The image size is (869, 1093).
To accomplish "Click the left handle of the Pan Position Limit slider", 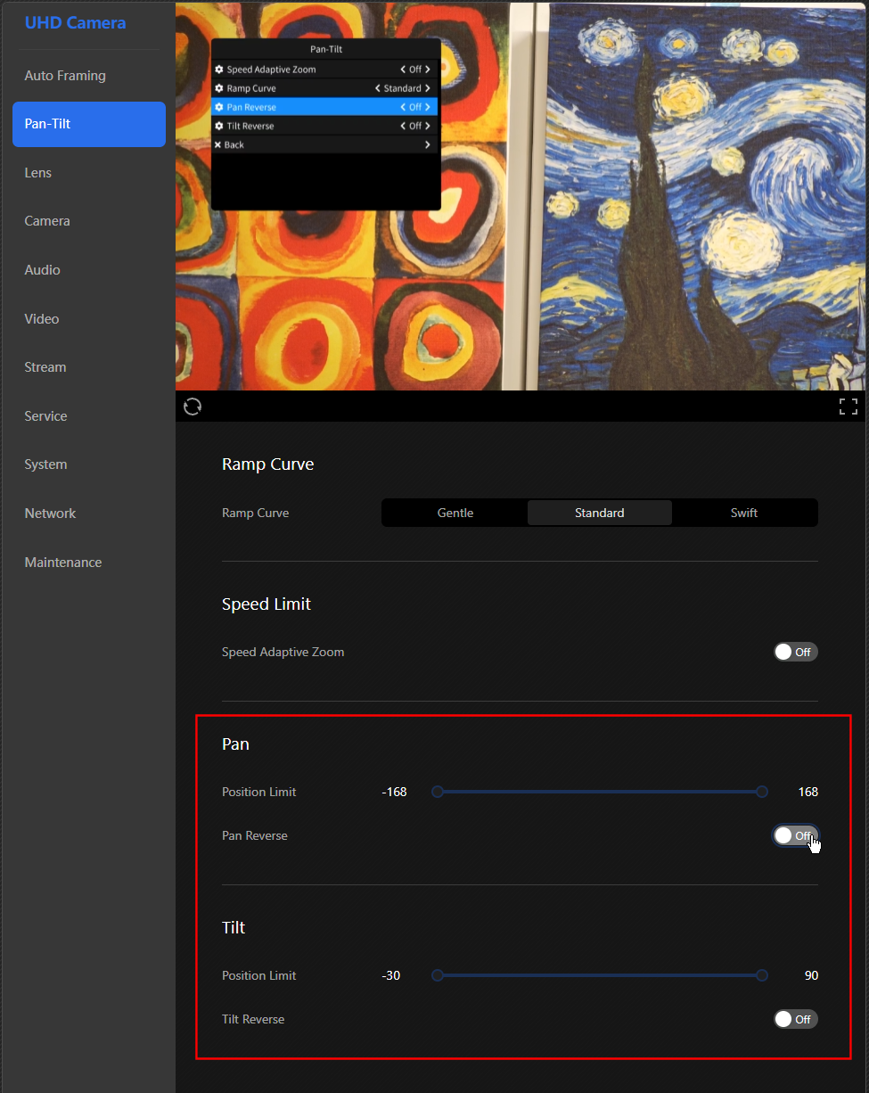I will [x=438, y=792].
